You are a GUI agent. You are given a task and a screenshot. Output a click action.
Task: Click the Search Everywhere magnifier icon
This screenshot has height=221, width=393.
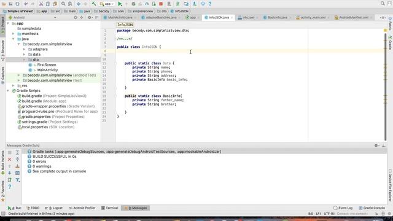pos(383,4)
